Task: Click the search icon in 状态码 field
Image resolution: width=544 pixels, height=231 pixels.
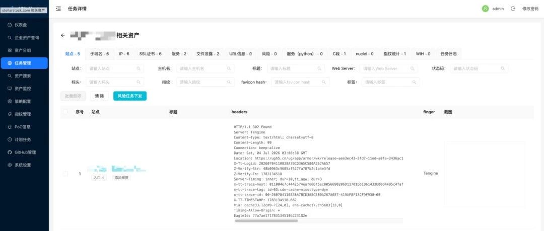Action: click(x=503, y=68)
